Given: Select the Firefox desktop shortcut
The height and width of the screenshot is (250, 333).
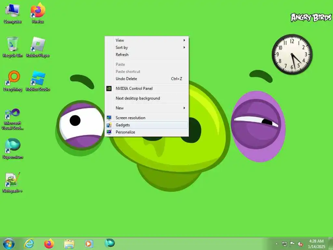Looking at the screenshot, I should 38,13.
